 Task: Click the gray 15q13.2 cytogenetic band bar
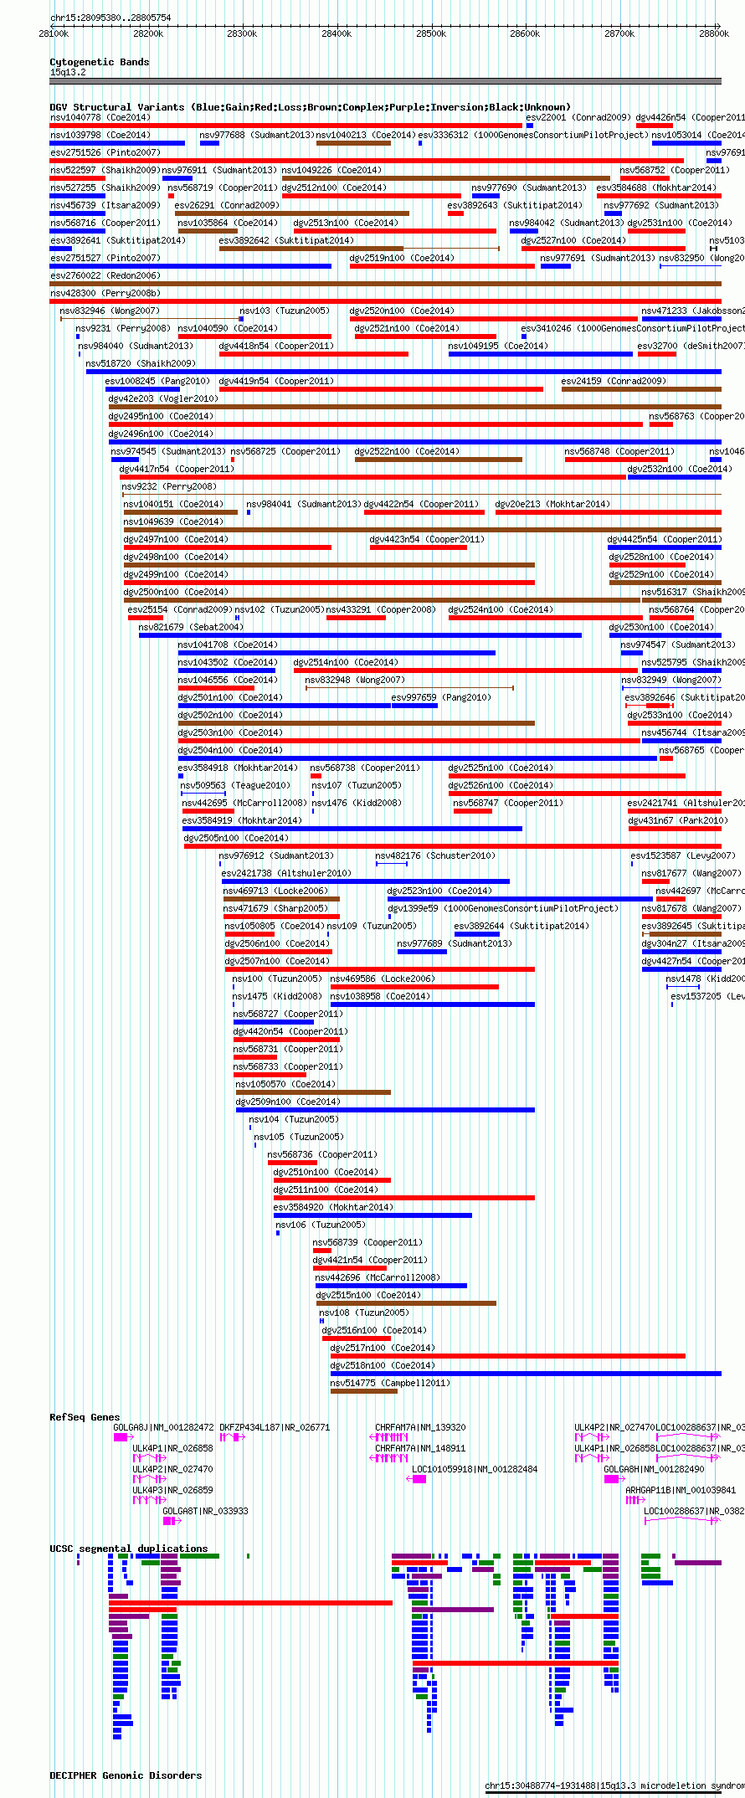click(385, 81)
